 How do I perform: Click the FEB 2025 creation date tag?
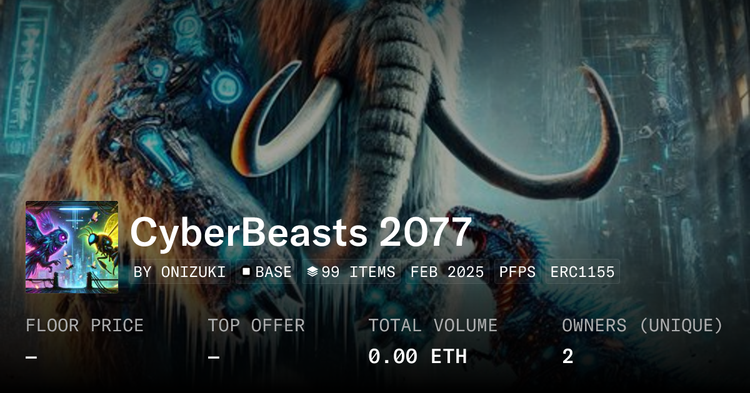coord(447,272)
